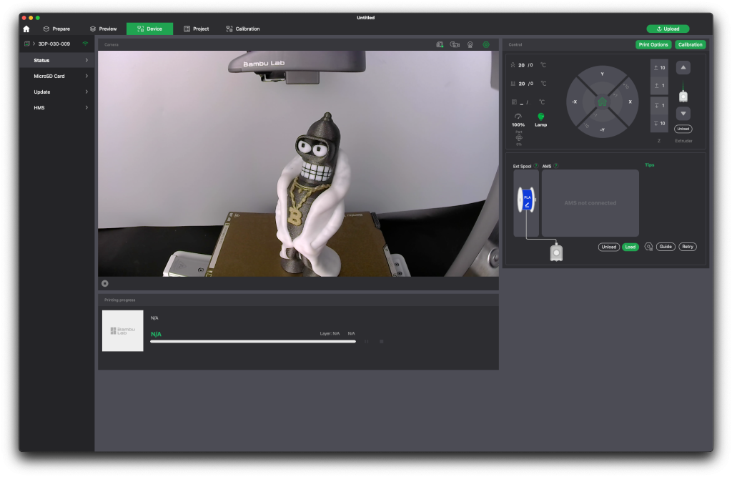The height and width of the screenshot is (477, 732).
Task: Open camera settings green gear icon
Action: 486,45
